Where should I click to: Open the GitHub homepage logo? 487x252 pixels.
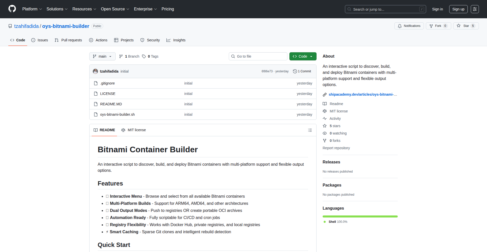click(12, 9)
